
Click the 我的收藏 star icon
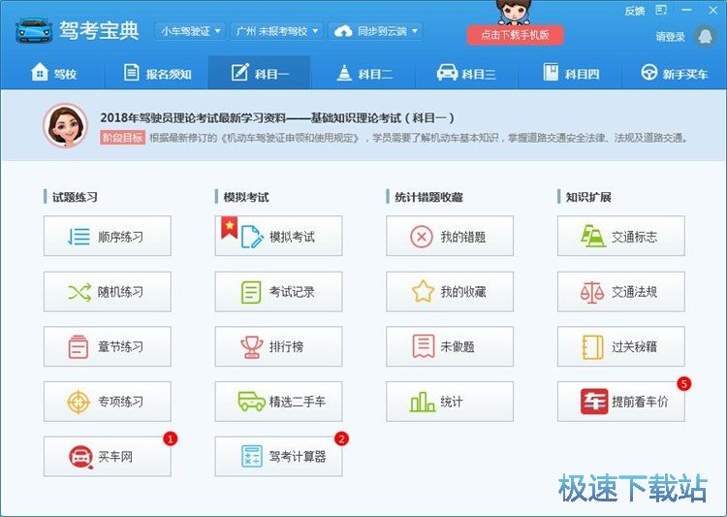point(423,291)
